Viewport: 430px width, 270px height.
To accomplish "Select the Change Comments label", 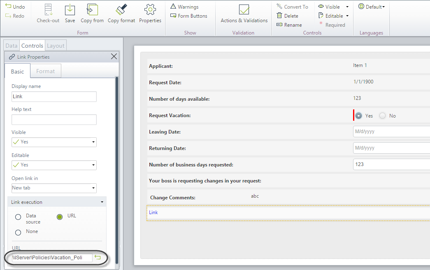I will 173,197.
